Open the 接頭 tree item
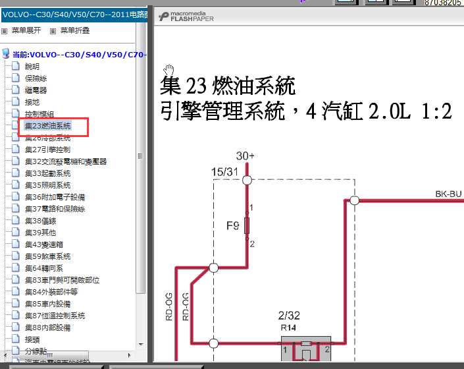Image resolution: width=464 pixels, height=369 pixels. pyautogui.click(x=32, y=339)
